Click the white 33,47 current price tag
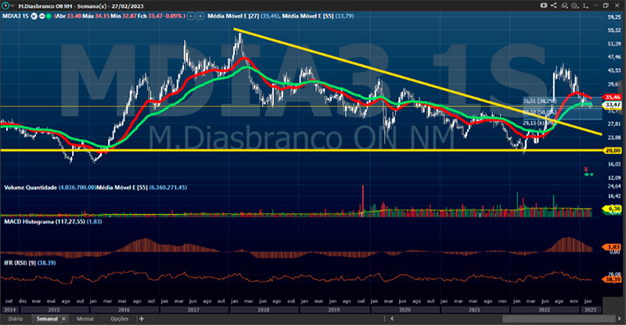 point(613,105)
